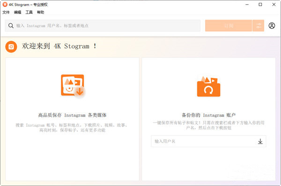The height and width of the screenshot is (186, 281).
Task: Close the 4K Stogram window
Action: pos(274,5)
